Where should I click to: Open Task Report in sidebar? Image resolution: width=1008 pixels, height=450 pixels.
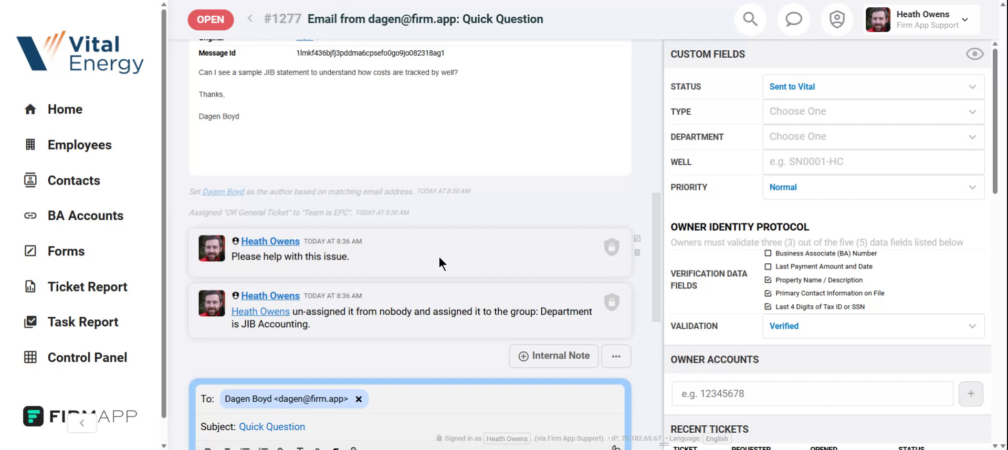click(x=83, y=322)
